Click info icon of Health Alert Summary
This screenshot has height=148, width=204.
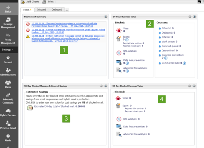(106, 17)
